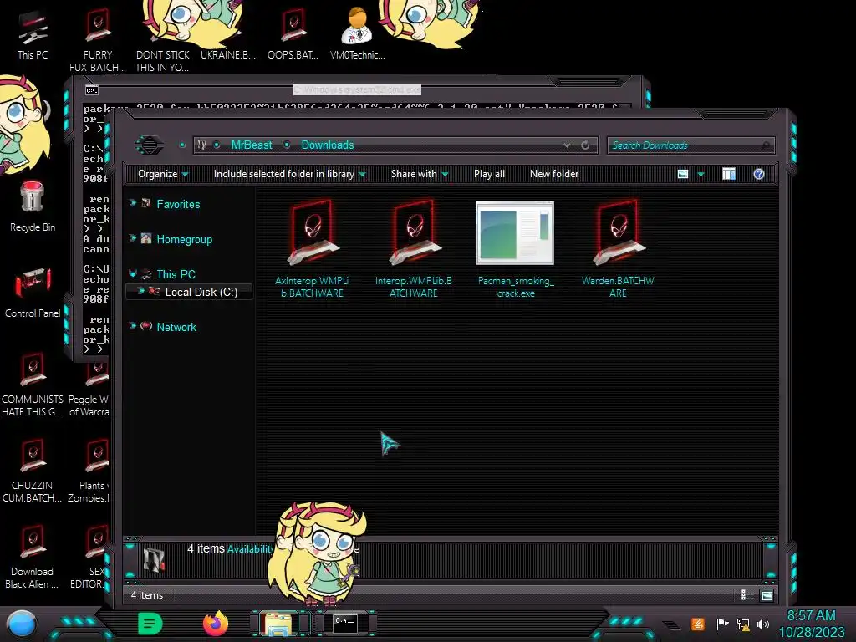Viewport: 856px width, 642px height.
Task: Open the address bar history dropdown
Action: 568,145
